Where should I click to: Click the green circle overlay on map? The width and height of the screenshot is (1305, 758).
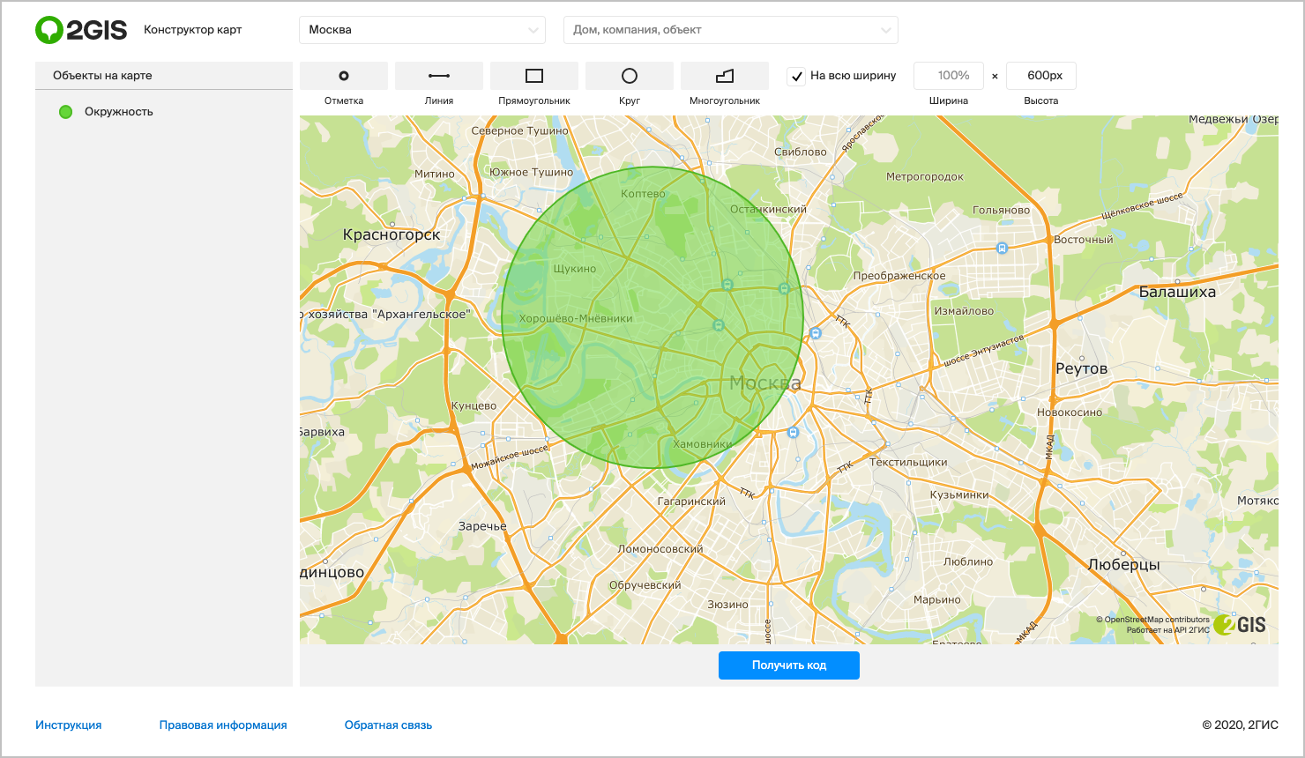pos(652,317)
